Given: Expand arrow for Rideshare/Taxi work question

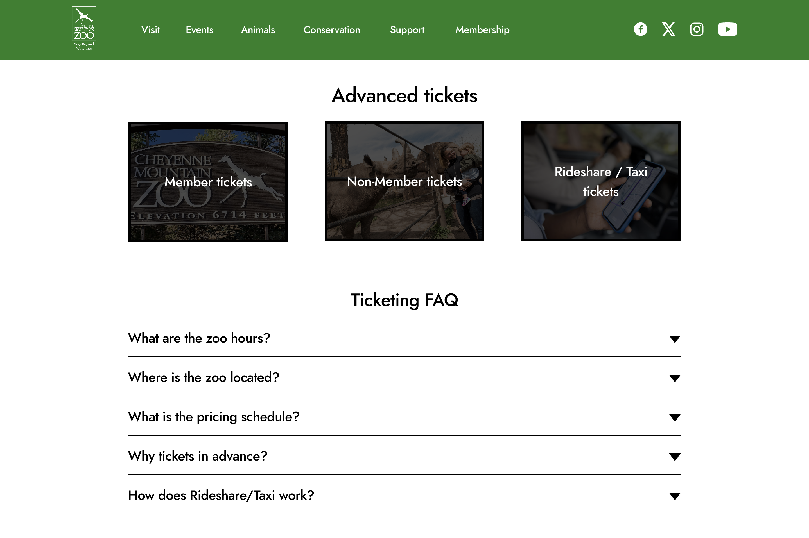Looking at the screenshot, I should pos(675,496).
